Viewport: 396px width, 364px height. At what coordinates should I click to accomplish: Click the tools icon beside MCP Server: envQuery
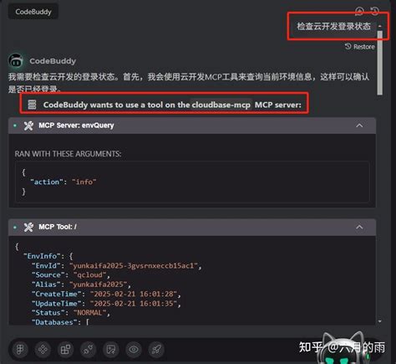[28, 126]
